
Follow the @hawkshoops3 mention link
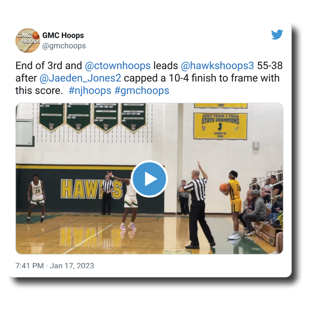(x=217, y=65)
